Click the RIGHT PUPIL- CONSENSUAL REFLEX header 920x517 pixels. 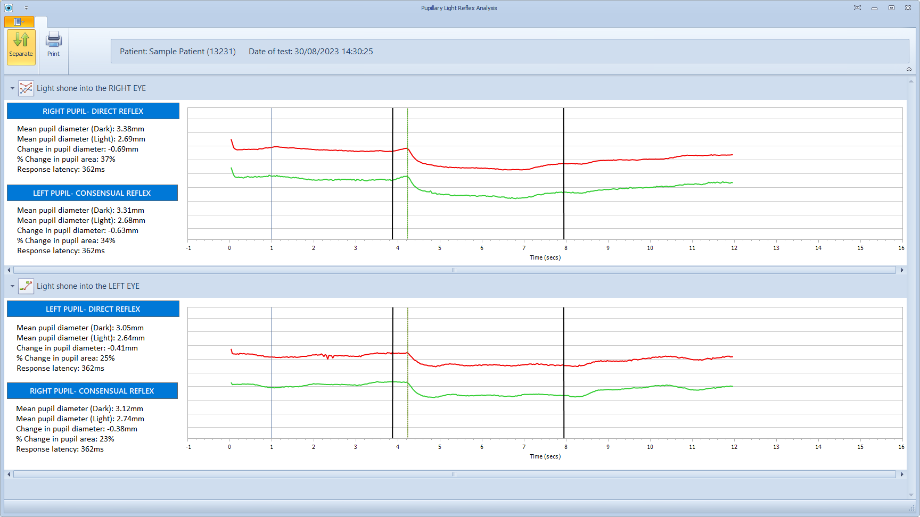pos(92,391)
